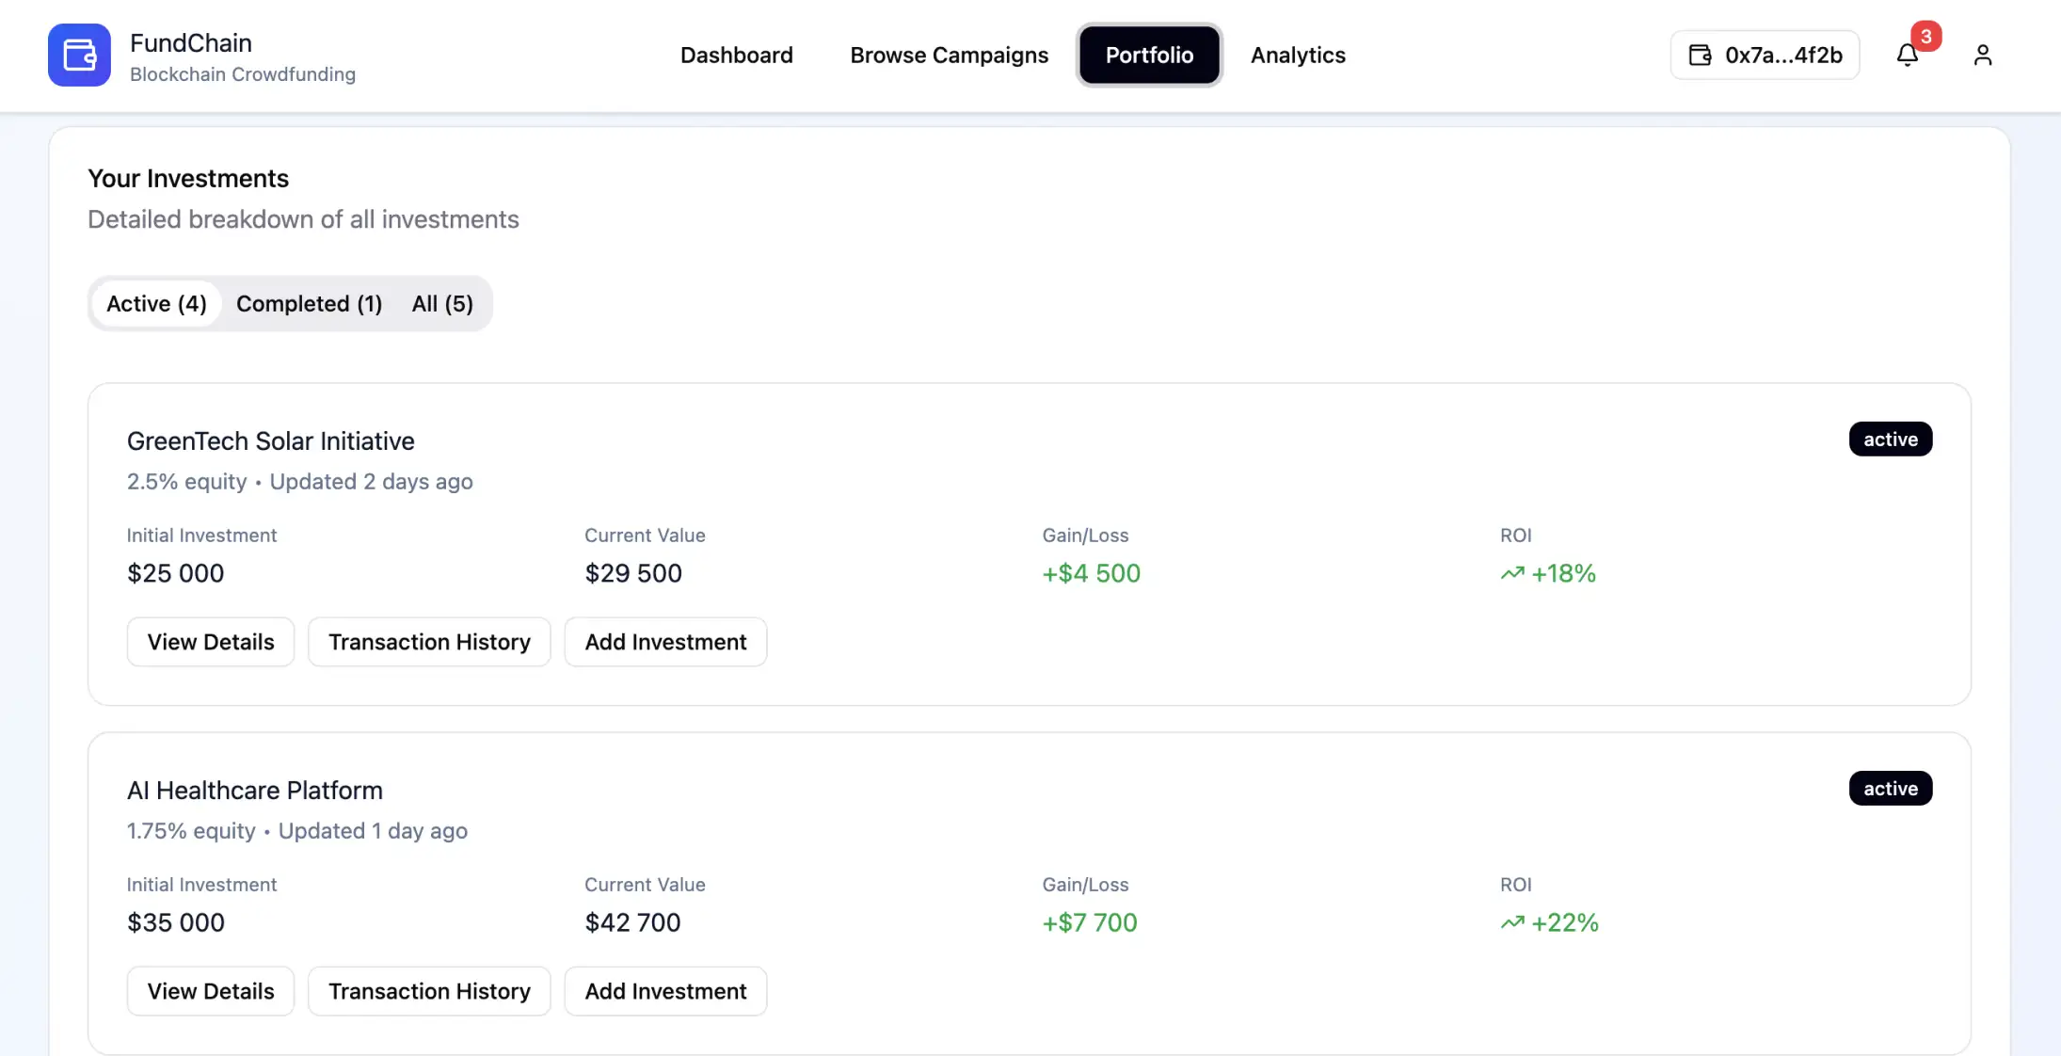
Task: Click the ROI trend arrow for AI Healthcare
Action: [1511, 922]
